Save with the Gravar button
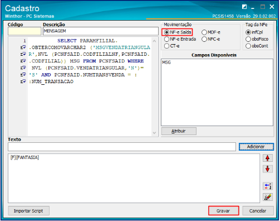280x221 pixels. pyautogui.click(x=223, y=211)
